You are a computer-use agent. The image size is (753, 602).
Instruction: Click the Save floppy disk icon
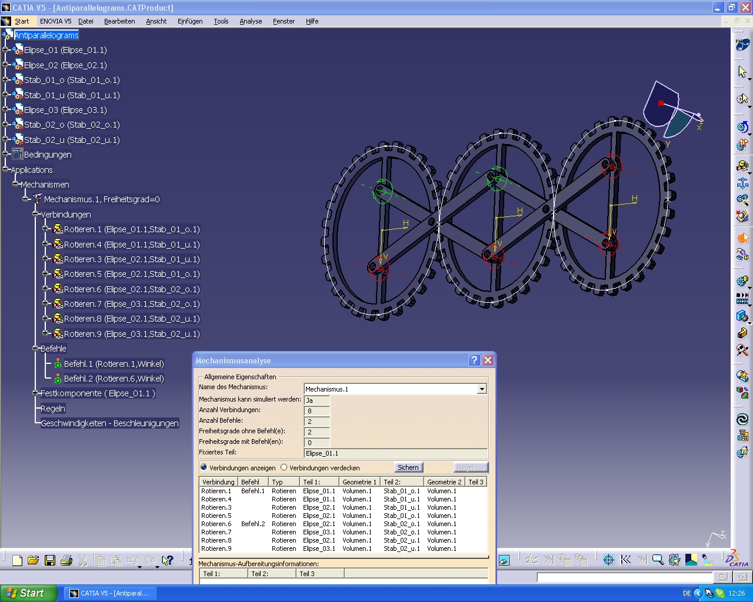[x=50, y=560]
